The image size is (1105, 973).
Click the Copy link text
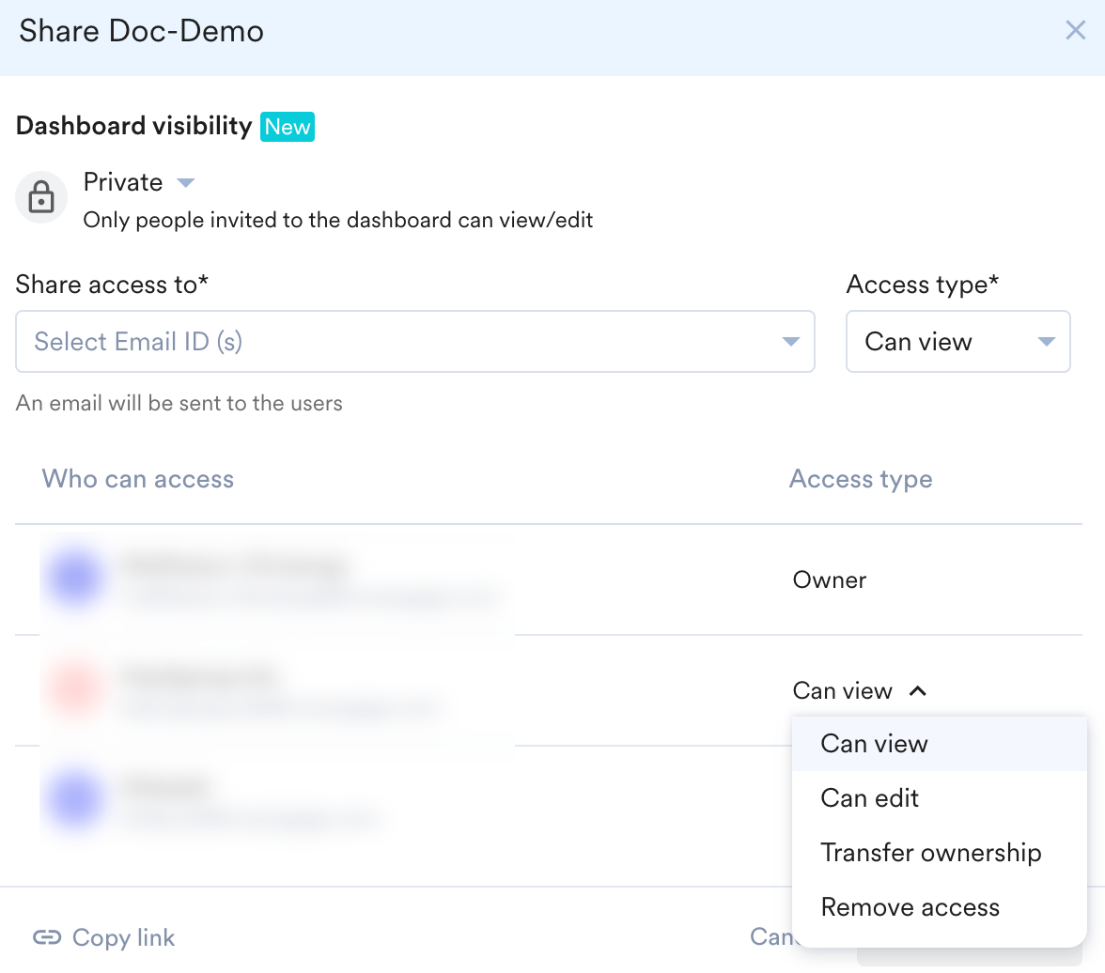click(x=123, y=937)
